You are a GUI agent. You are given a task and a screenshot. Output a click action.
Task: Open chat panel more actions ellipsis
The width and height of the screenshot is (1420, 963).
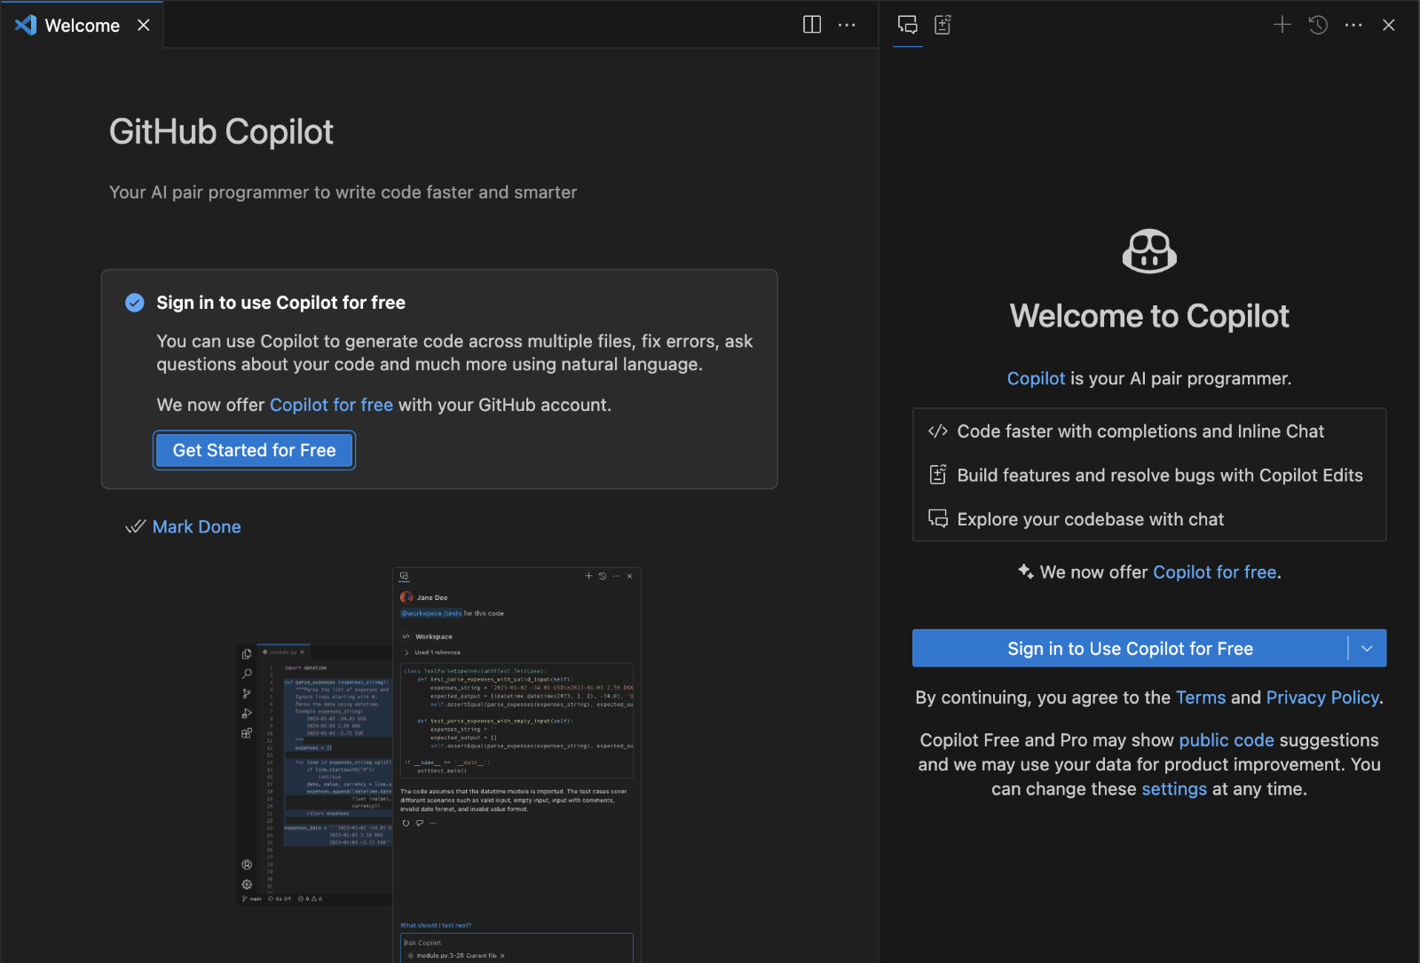point(1353,25)
